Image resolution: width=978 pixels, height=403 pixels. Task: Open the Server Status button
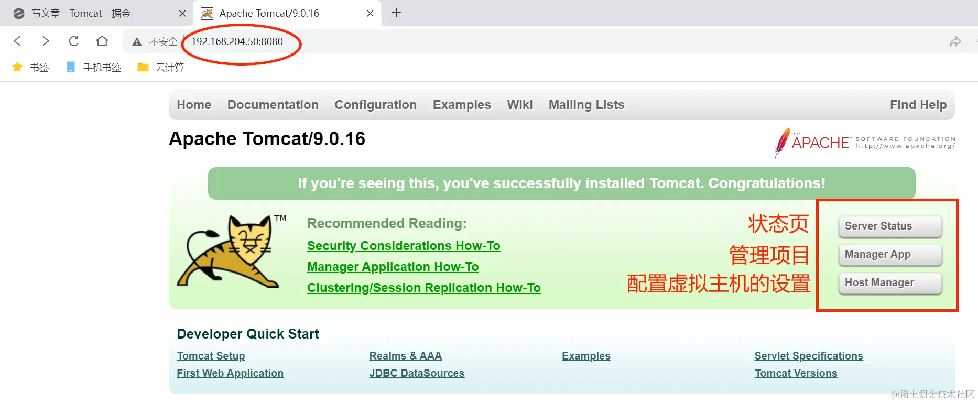(x=890, y=226)
